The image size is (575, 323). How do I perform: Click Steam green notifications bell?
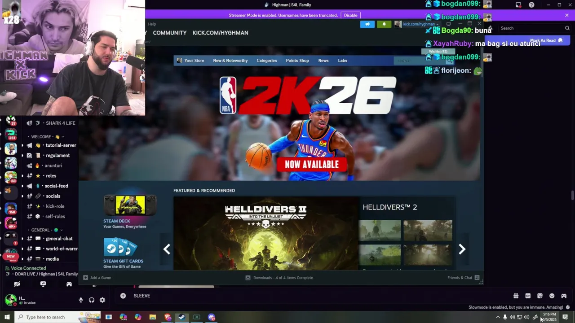[384, 24]
